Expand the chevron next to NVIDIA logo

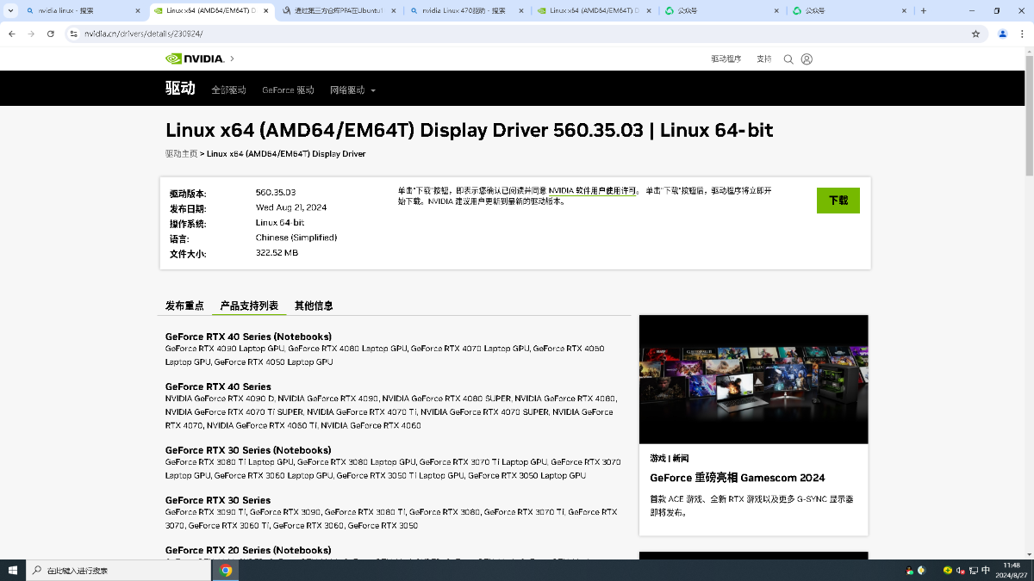pos(232,59)
